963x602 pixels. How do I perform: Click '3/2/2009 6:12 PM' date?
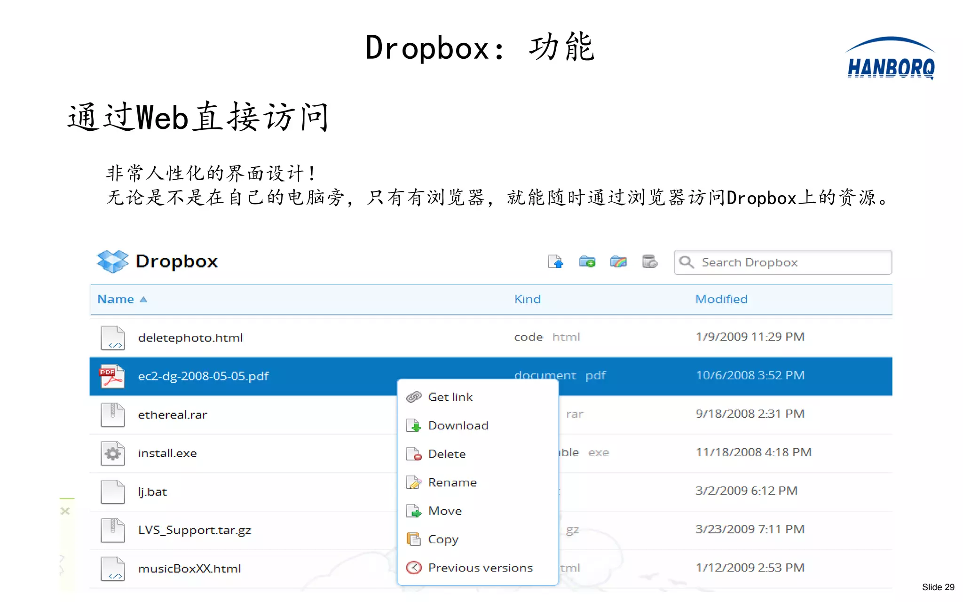click(x=747, y=491)
